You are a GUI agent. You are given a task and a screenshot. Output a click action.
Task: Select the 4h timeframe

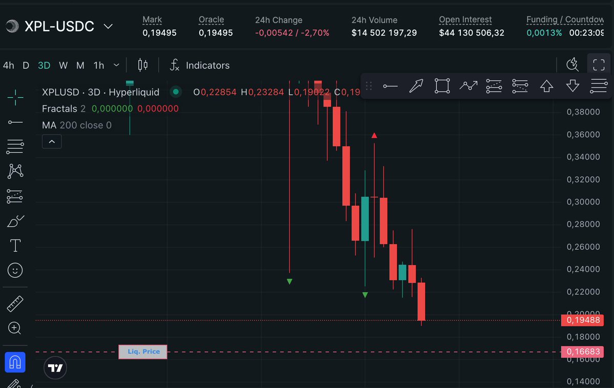pyautogui.click(x=8, y=66)
